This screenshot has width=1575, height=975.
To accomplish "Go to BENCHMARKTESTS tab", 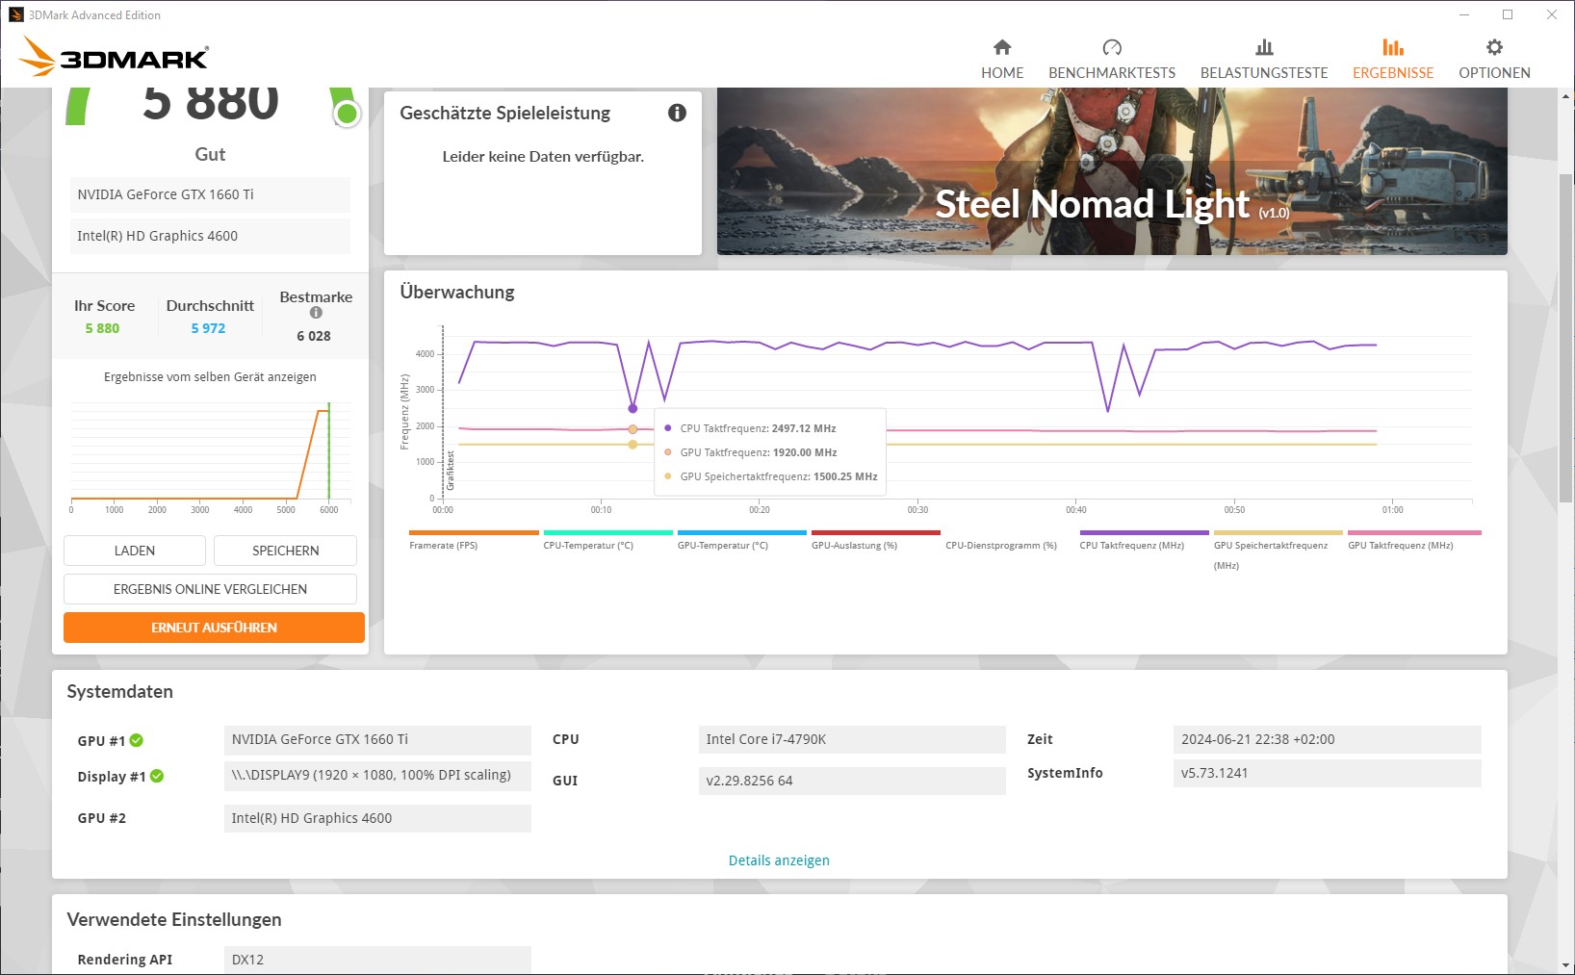I will pyautogui.click(x=1112, y=59).
